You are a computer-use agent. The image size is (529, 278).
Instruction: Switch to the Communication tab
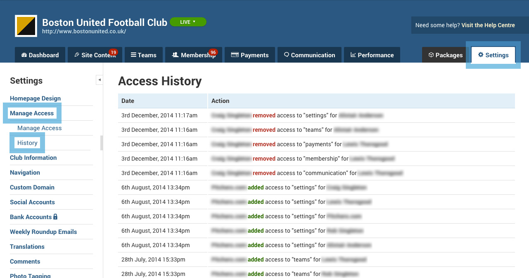[309, 55]
